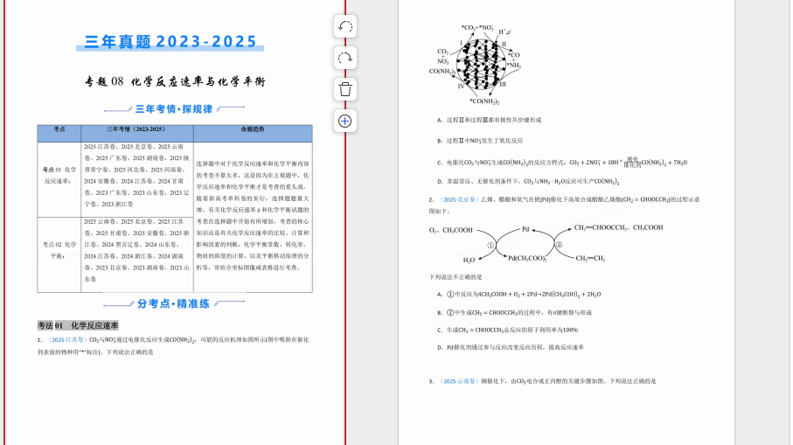This screenshot has height=445, width=793.
Task: Click the 分考点·精准练 section banner
Action: click(173, 304)
